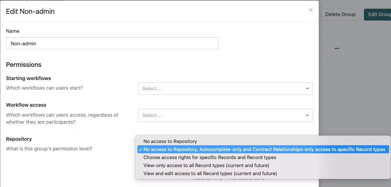Close the Edit Non-admin dialog

[x=310, y=10]
